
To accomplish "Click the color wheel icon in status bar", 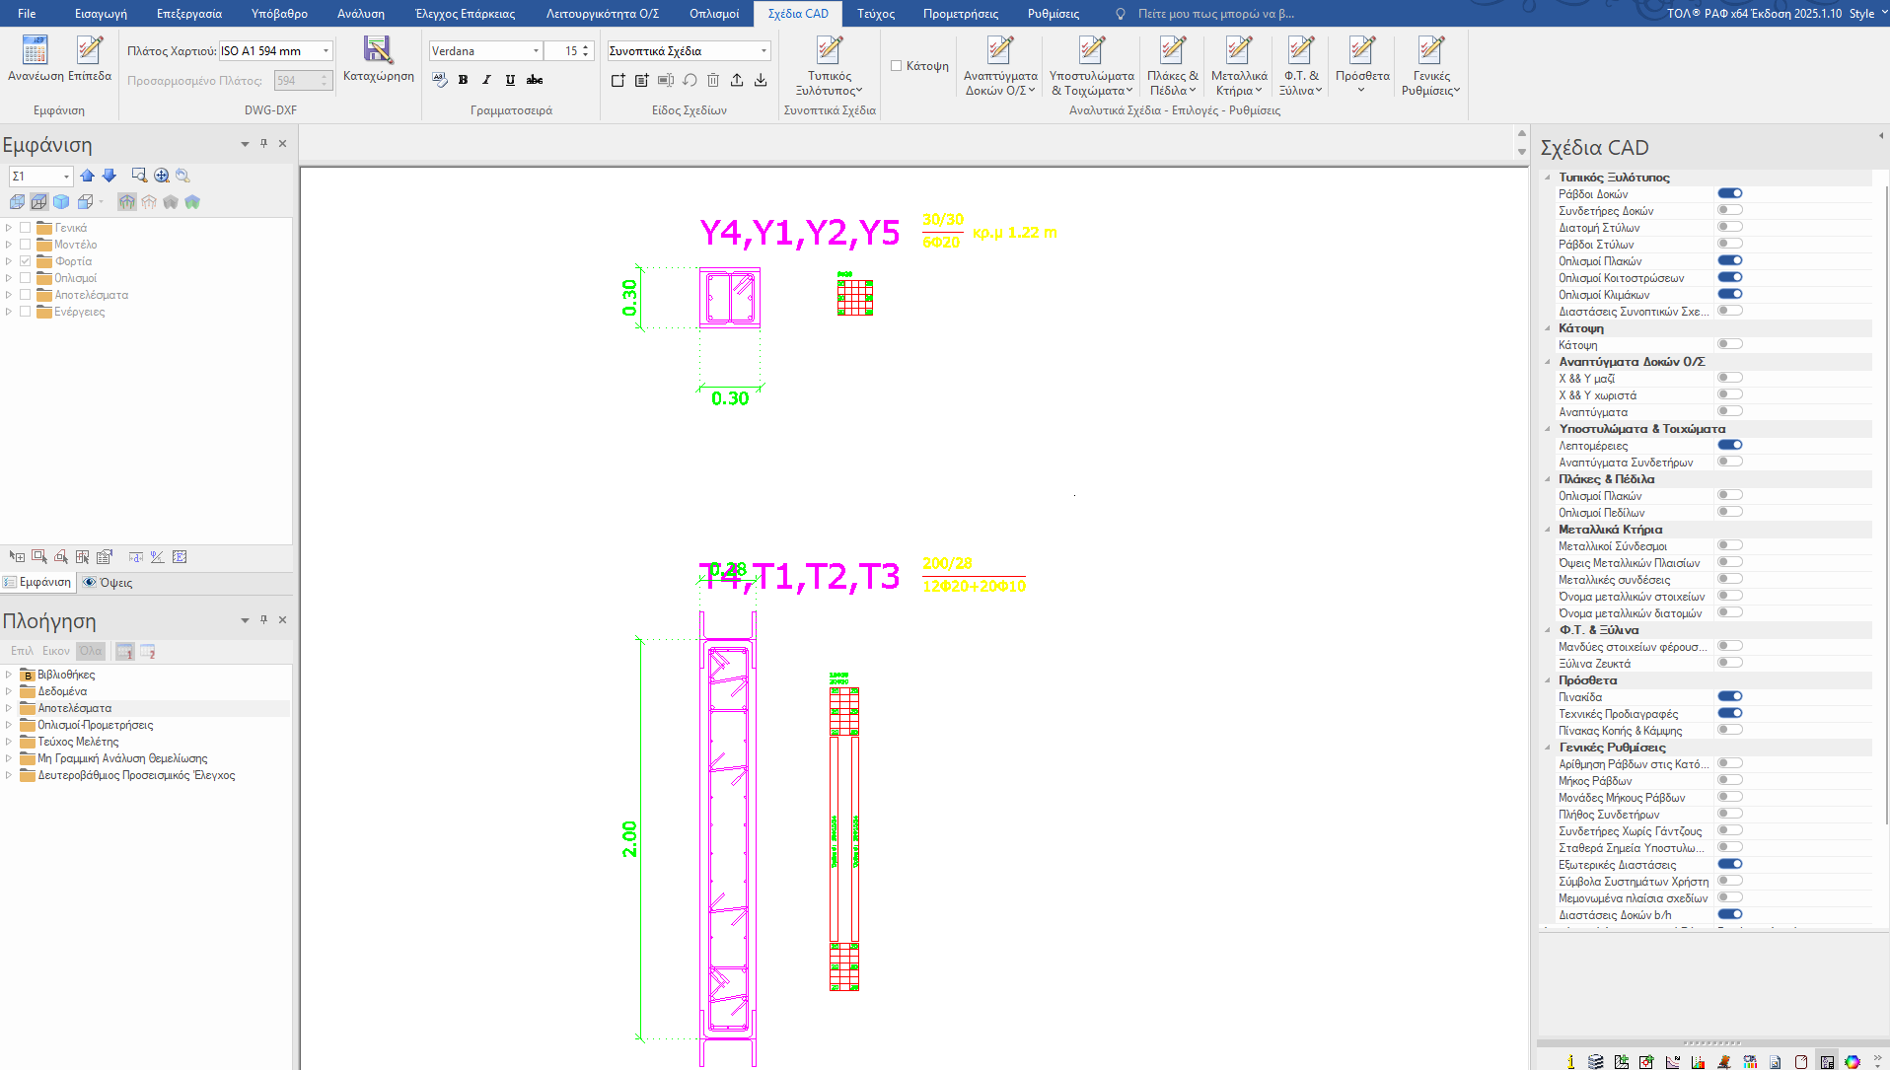I will pos(1852,1062).
